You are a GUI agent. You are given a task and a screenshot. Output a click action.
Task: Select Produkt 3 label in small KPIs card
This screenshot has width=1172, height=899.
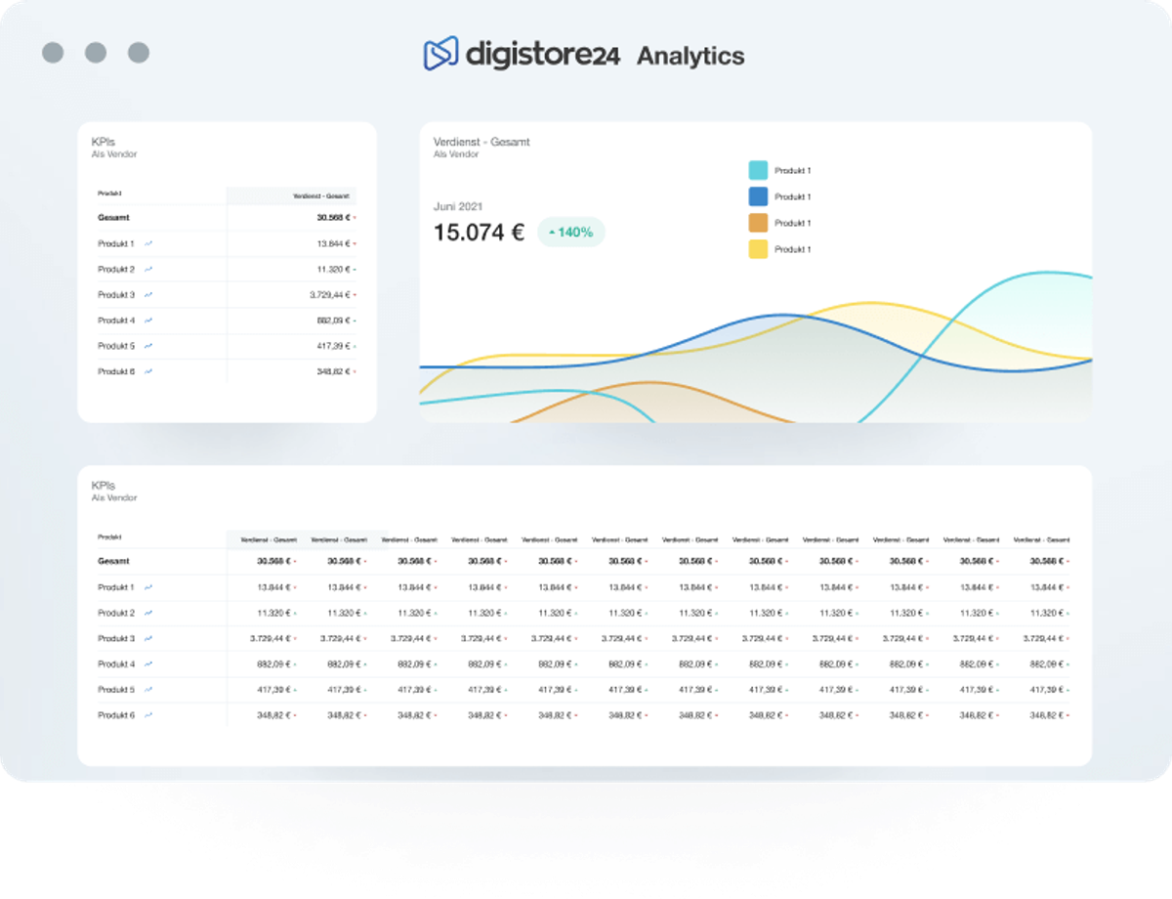click(x=116, y=294)
